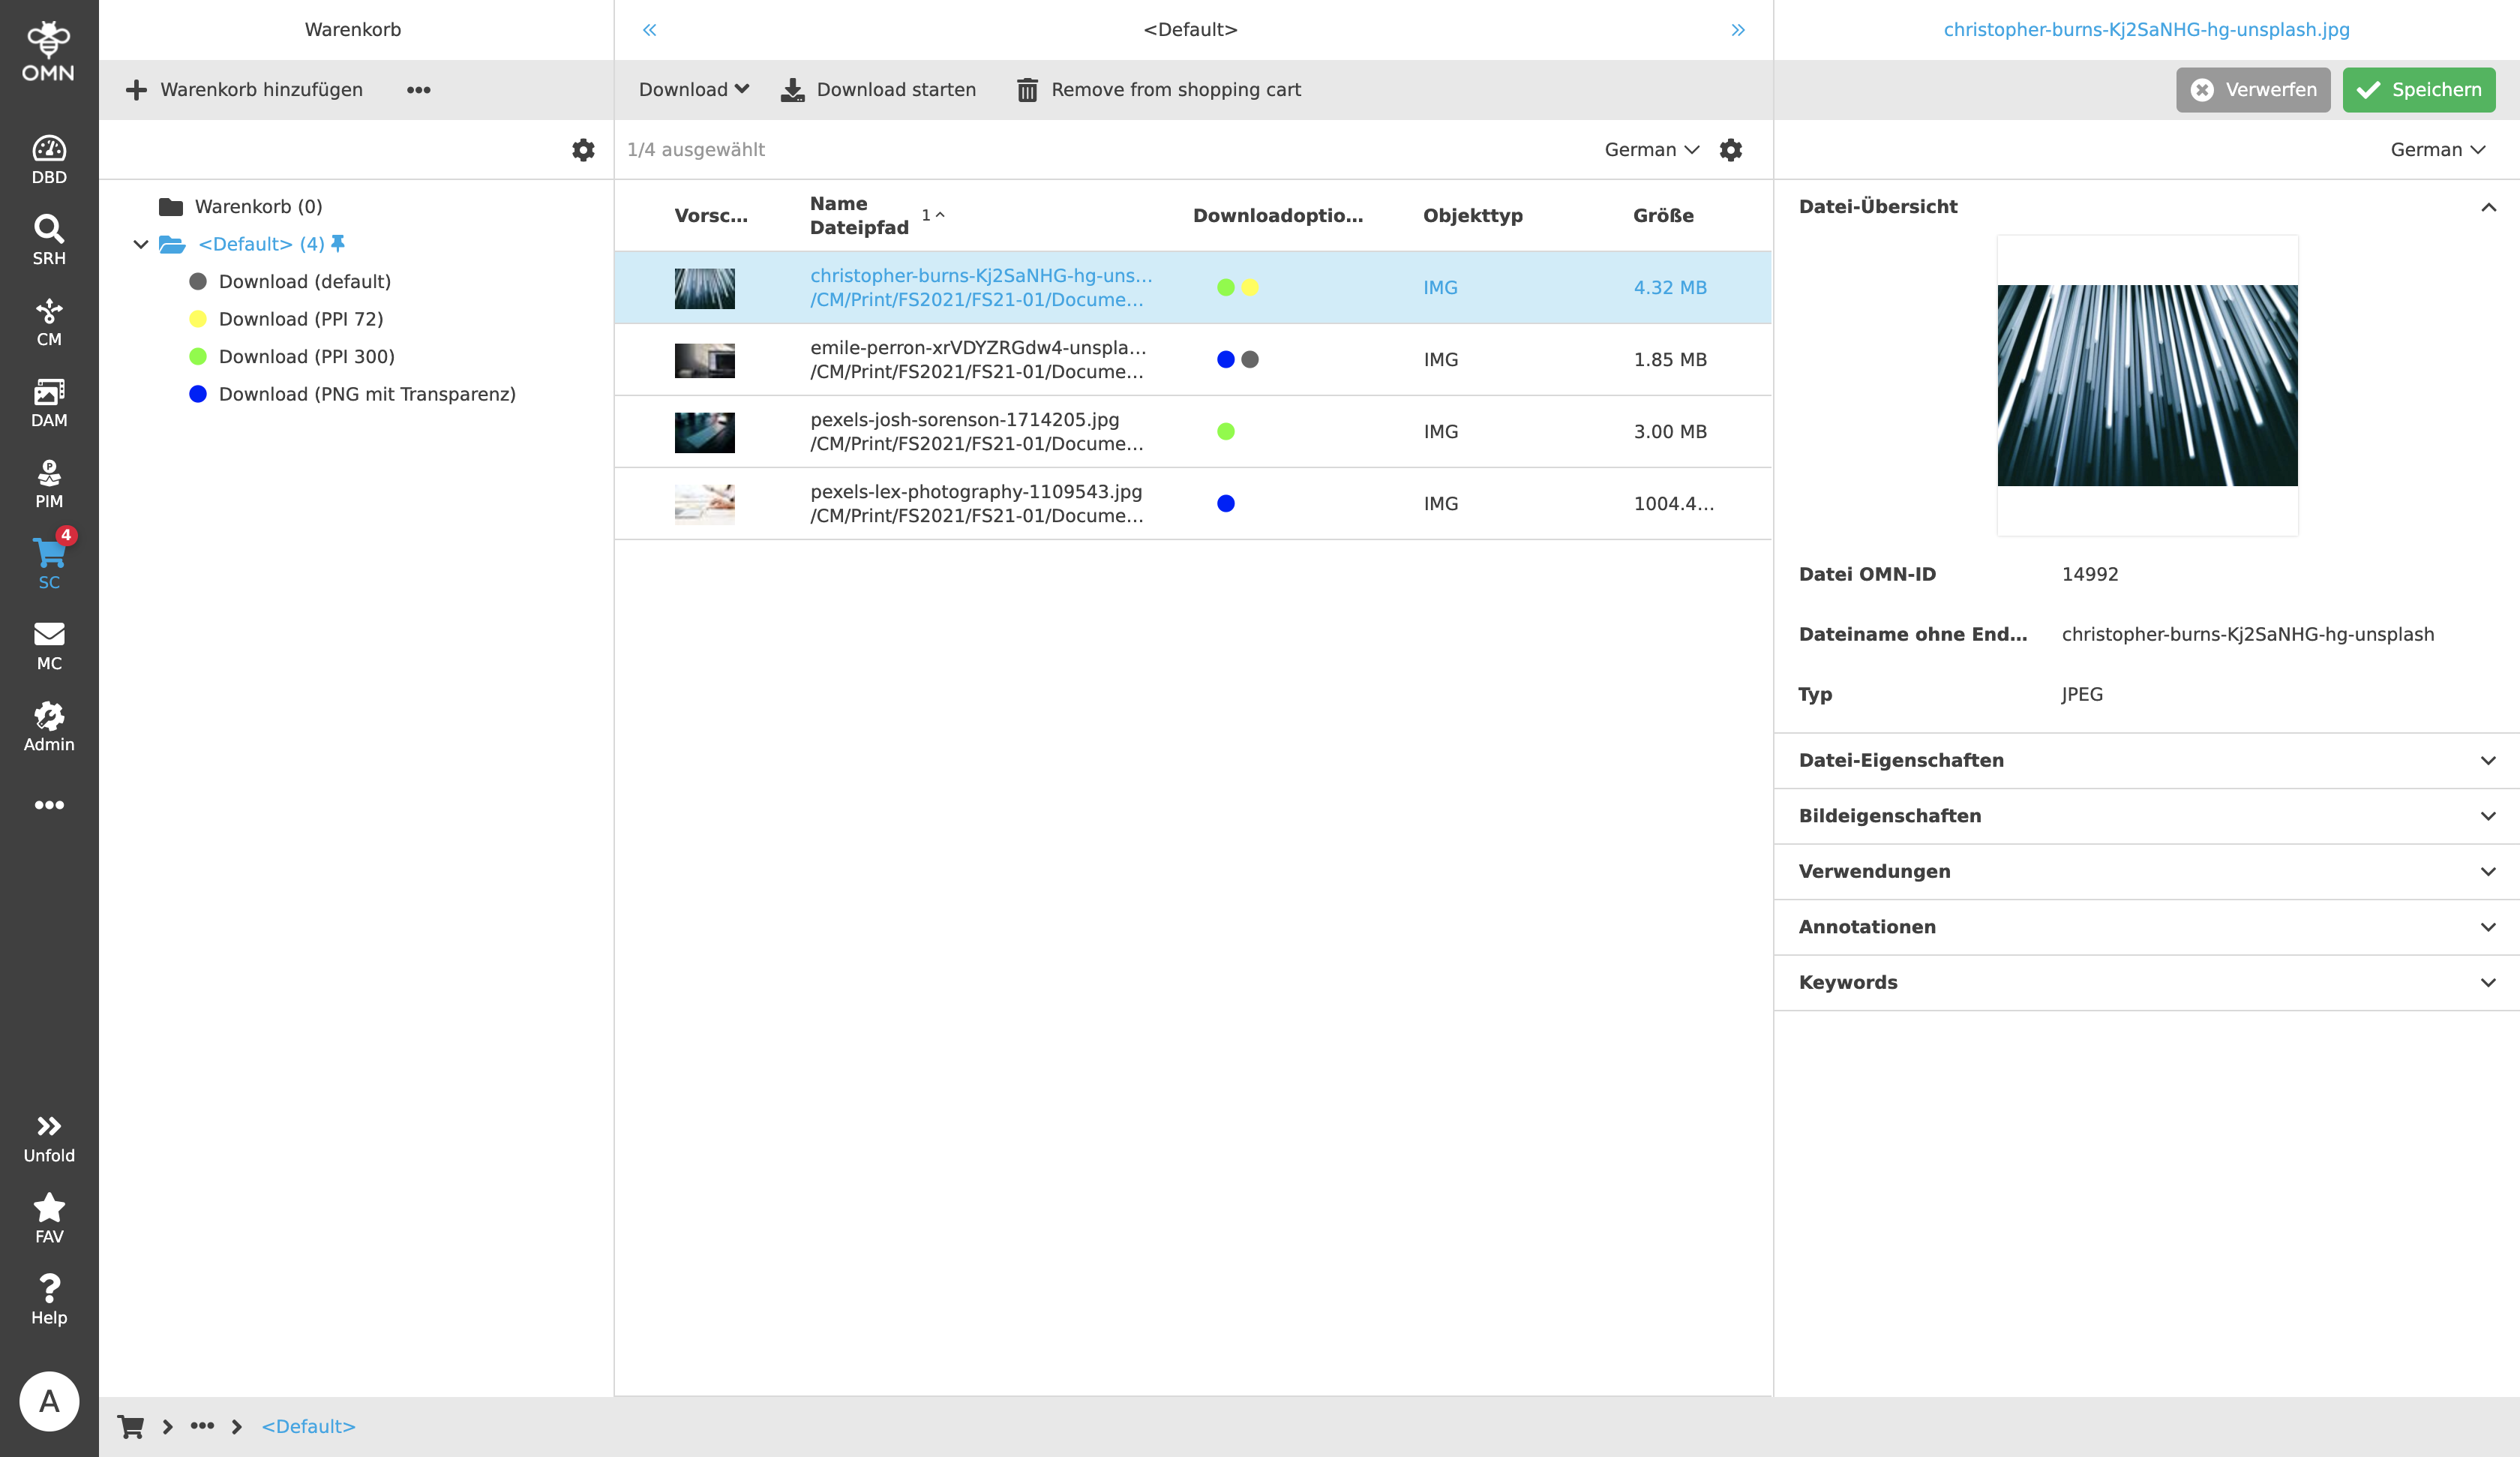This screenshot has width=2520, height=1457.
Task: Select the pexels-josh-sorenson thumbnail
Action: [x=704, y=432]
